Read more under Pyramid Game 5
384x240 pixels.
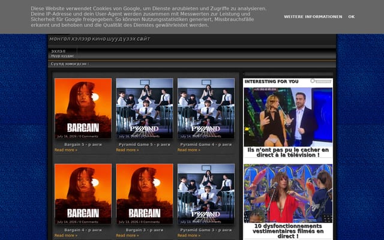click(x=127, y=150)
